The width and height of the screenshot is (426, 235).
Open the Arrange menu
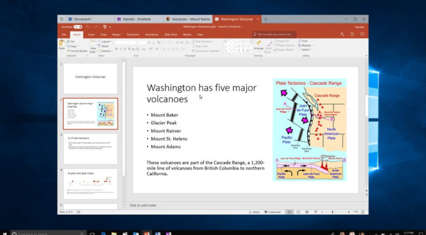point(259,45)
